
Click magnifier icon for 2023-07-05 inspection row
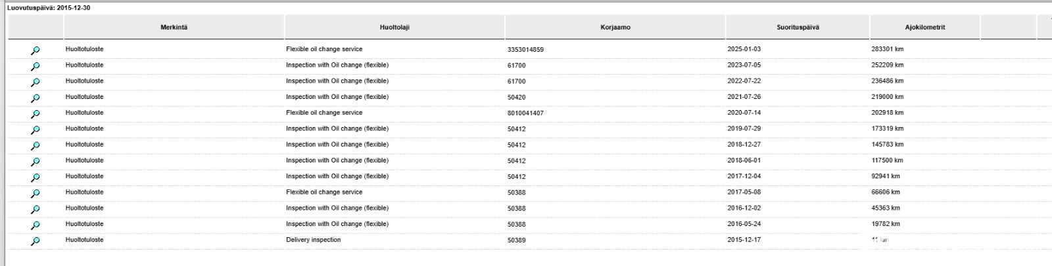tap(36, 66)
